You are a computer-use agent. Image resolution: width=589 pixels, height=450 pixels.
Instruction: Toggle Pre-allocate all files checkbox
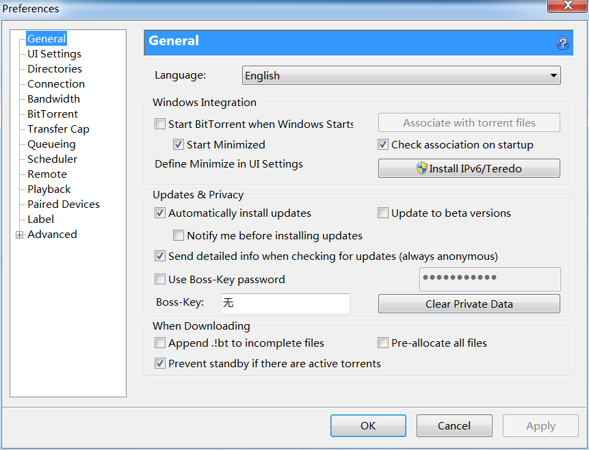click(383, 343)
